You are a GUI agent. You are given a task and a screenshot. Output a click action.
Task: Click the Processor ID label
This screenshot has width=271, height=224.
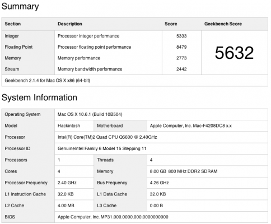click(x=17, y=148)
